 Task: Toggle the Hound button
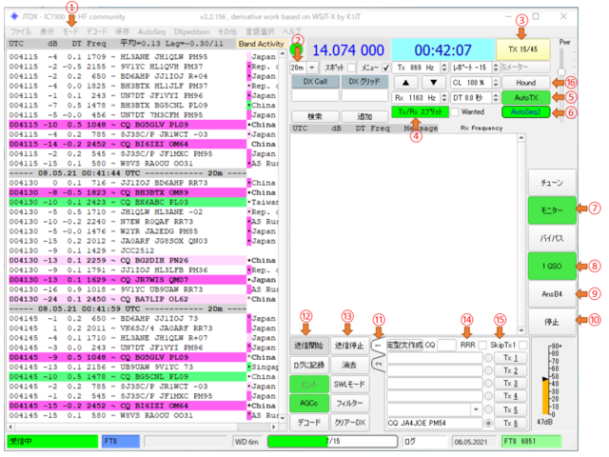click(x=526, y=83)
